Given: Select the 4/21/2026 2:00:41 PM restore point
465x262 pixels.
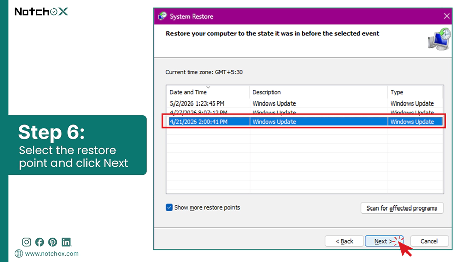Looking at the screenshot, I should [305, 122].
